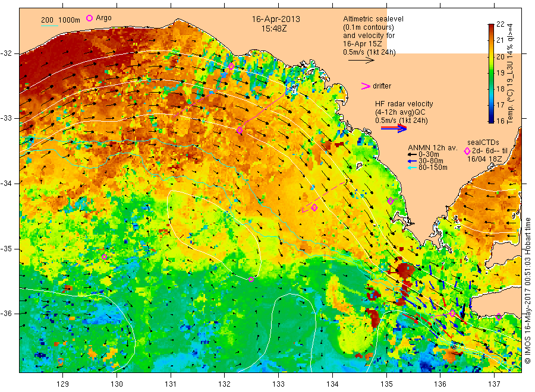Click the -34 latitude axis label
This screenshot has width=535, height=392.
pos(6,184)
